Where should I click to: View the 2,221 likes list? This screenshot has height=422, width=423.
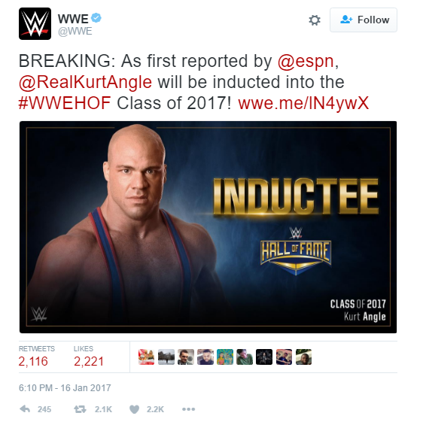coord(89,357)
